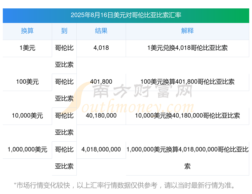Select the 换算 column header
Viewport: 252px width, 194px height.
point(27,31)
